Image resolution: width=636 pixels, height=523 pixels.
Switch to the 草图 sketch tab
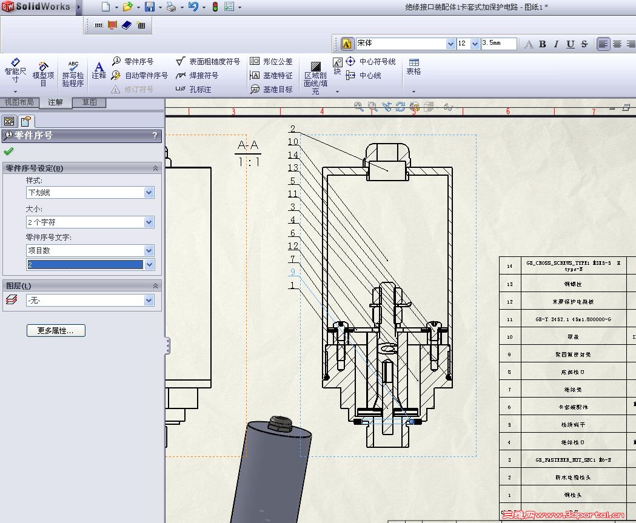(89, 102)
